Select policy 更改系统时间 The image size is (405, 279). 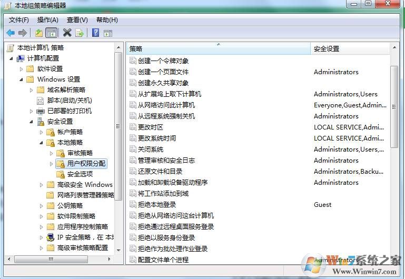click(157, 138)
